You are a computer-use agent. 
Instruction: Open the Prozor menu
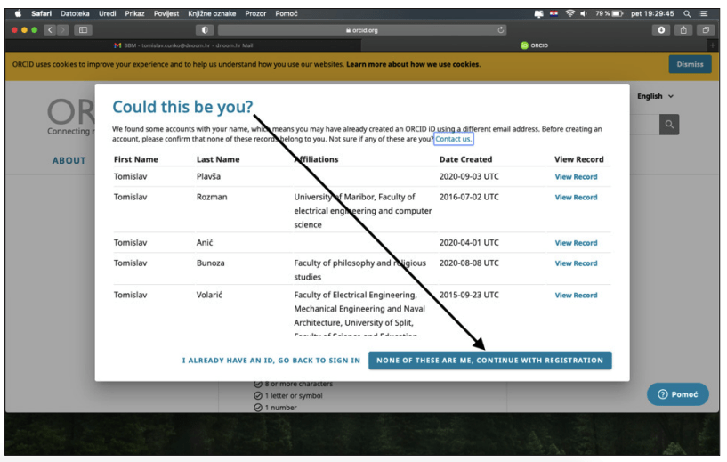tap(255, 13)
